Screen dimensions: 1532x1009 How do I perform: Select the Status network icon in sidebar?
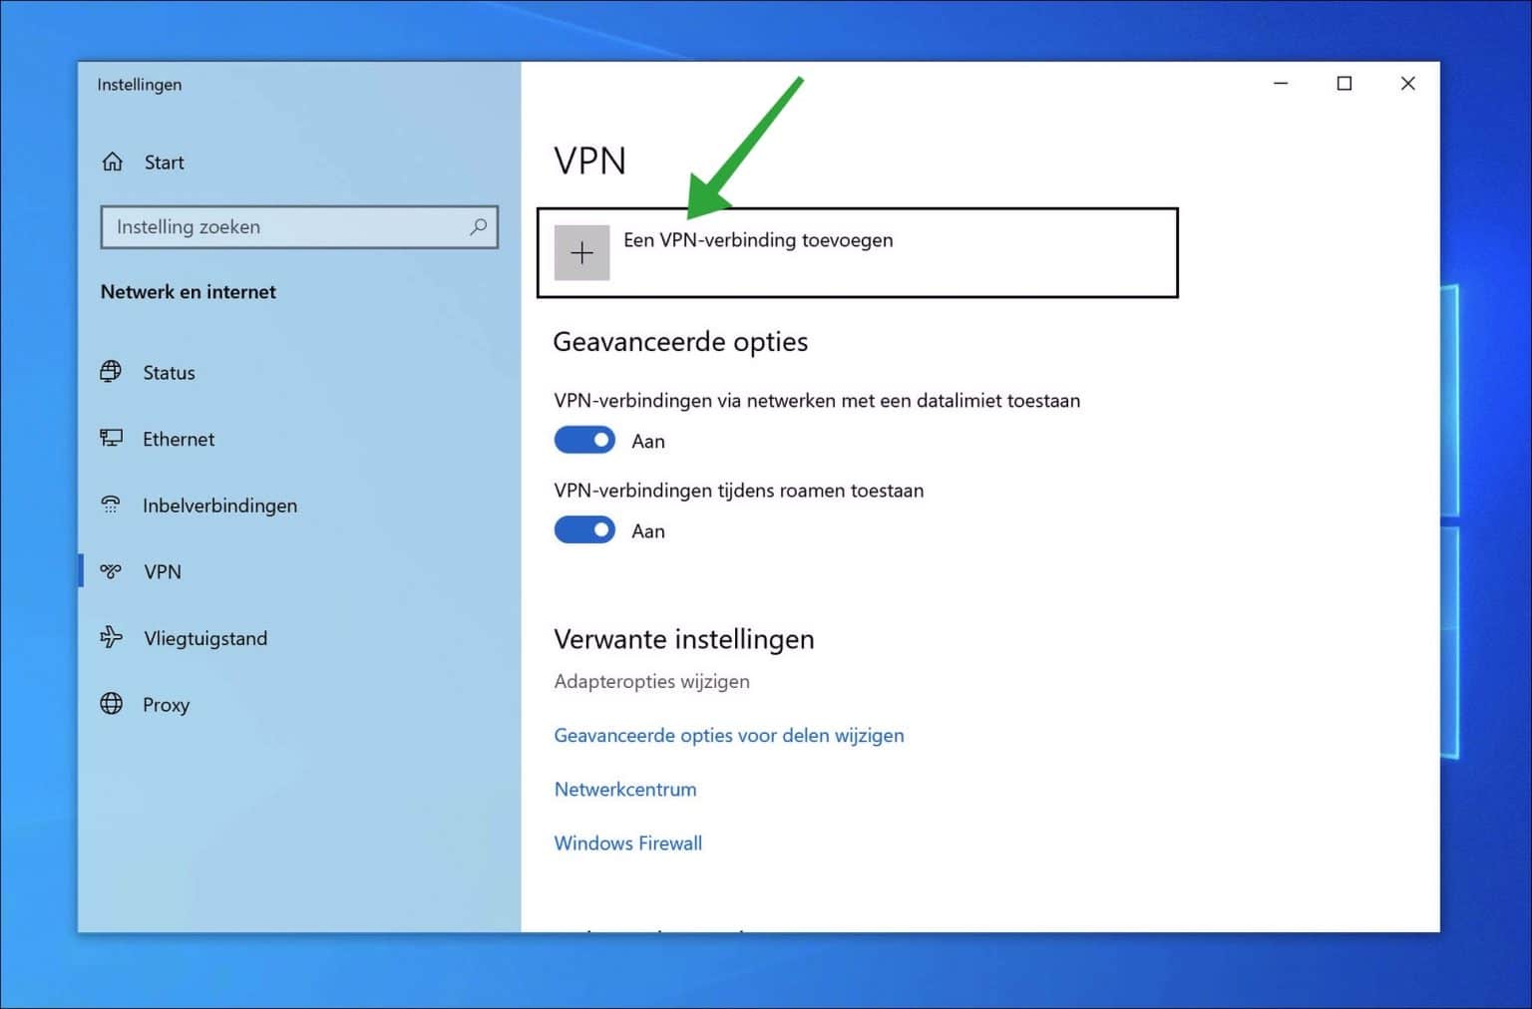tap(113, 372)
